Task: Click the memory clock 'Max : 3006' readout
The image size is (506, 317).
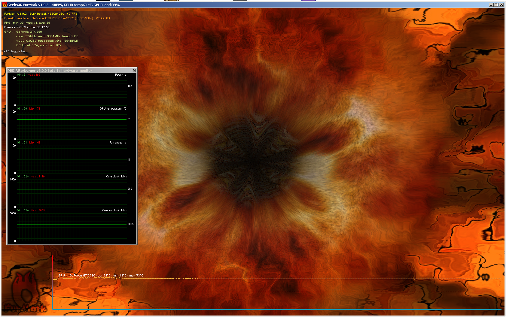Action: 38,210
